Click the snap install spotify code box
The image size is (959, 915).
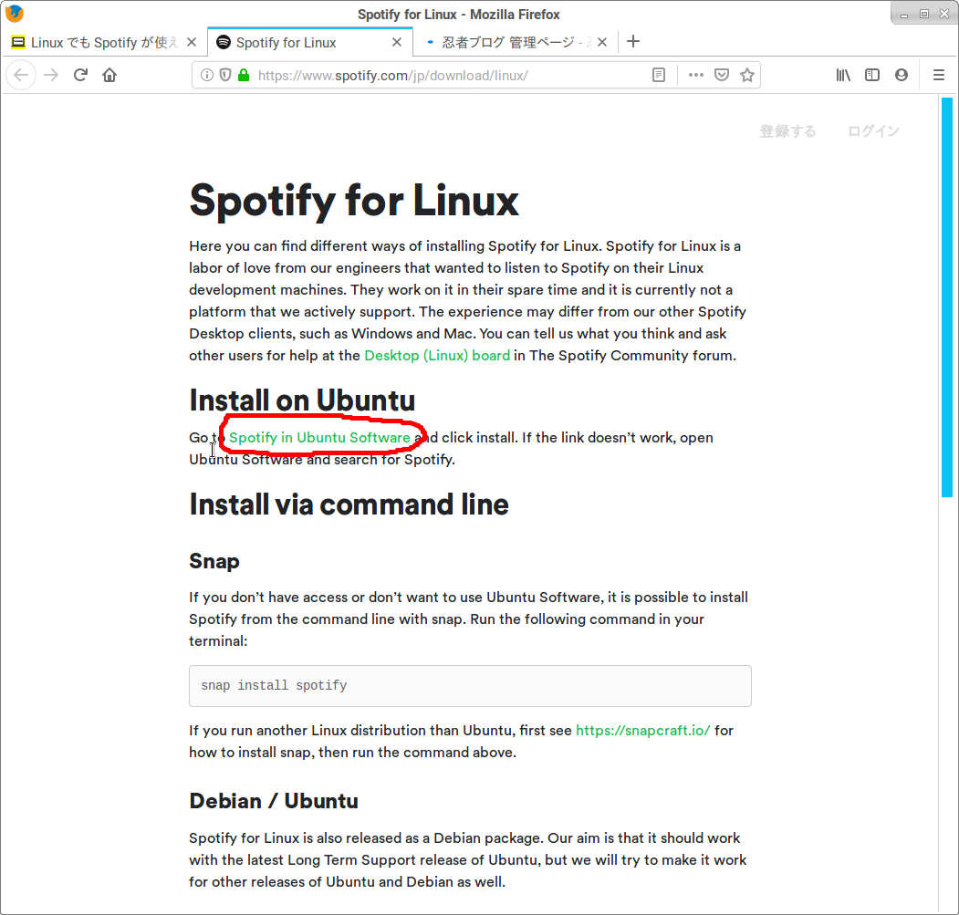pos(470,686)
